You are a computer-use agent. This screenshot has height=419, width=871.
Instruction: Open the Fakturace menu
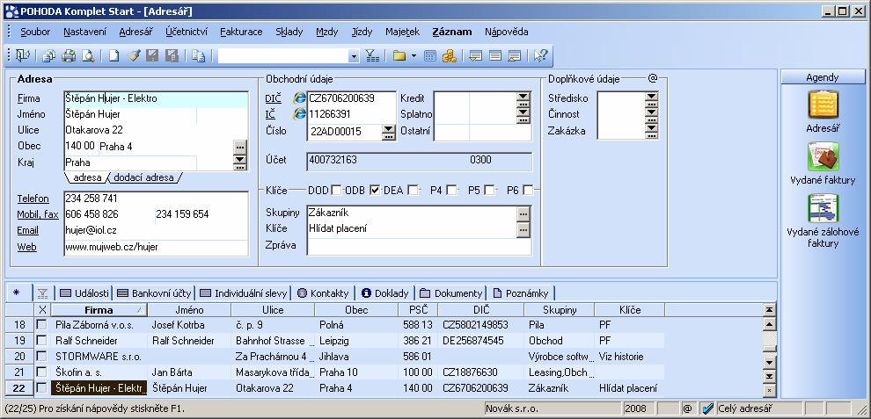(241, 32)
